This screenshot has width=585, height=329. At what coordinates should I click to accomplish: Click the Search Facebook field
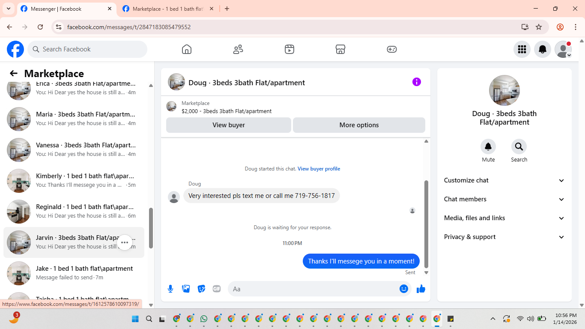point(87,49)
